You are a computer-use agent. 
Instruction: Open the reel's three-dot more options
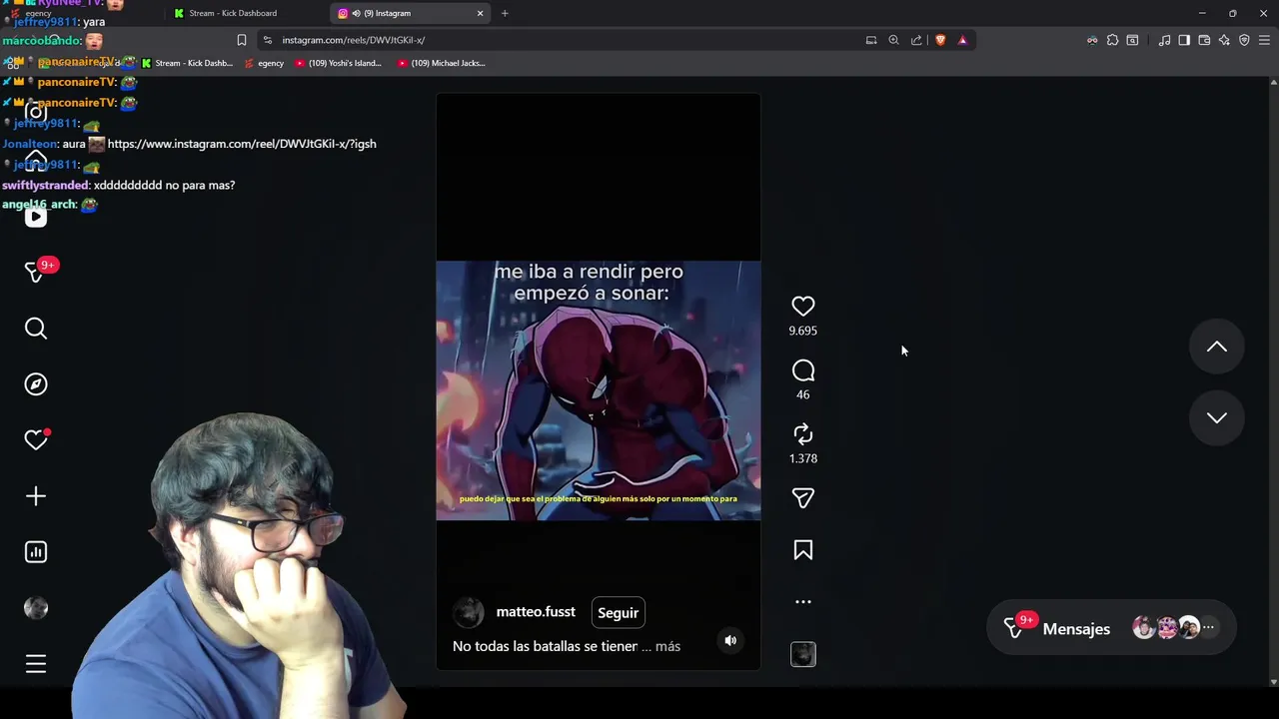(x=803, y=602)
